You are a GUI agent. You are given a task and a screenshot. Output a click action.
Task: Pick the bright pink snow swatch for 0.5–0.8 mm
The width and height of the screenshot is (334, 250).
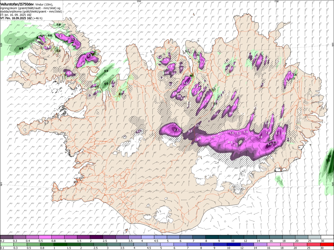click(x=45, y=237)
